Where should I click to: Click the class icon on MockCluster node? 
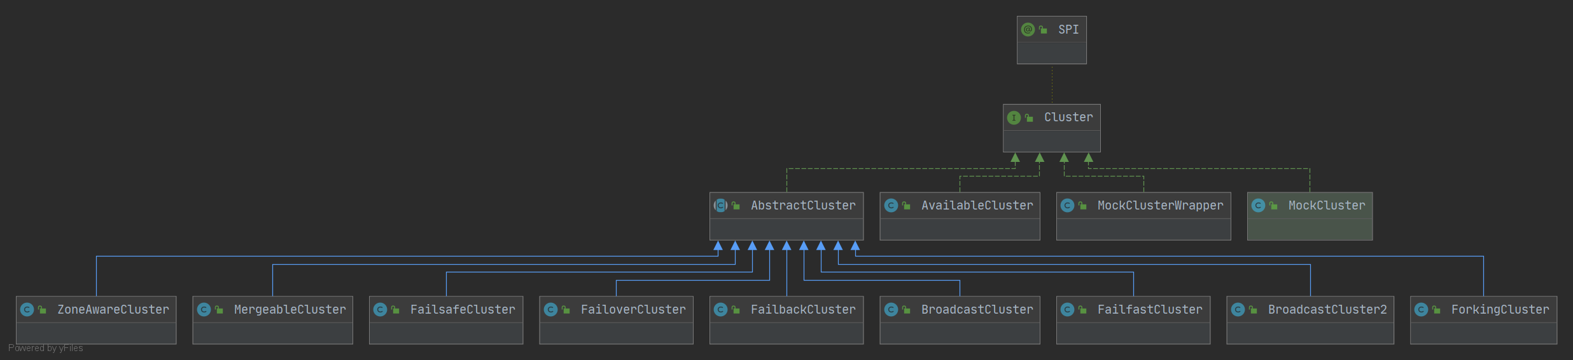pos(1258,205)
